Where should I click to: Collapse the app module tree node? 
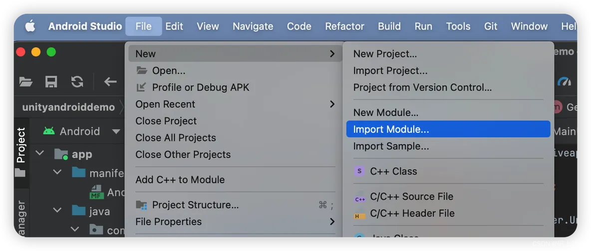coord(39,154)
